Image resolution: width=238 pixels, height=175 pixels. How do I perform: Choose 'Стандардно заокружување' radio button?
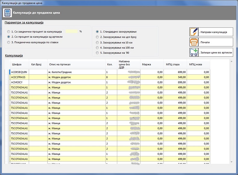(x=97, y=32)
